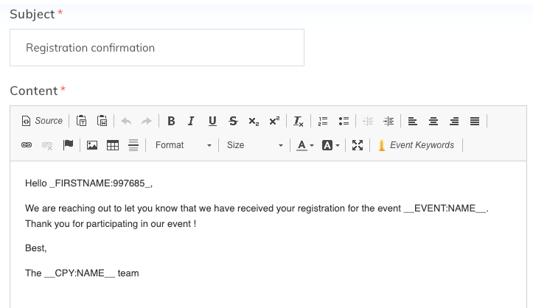Insert a bulleted list
533x308 pixels.
(344, 121)
